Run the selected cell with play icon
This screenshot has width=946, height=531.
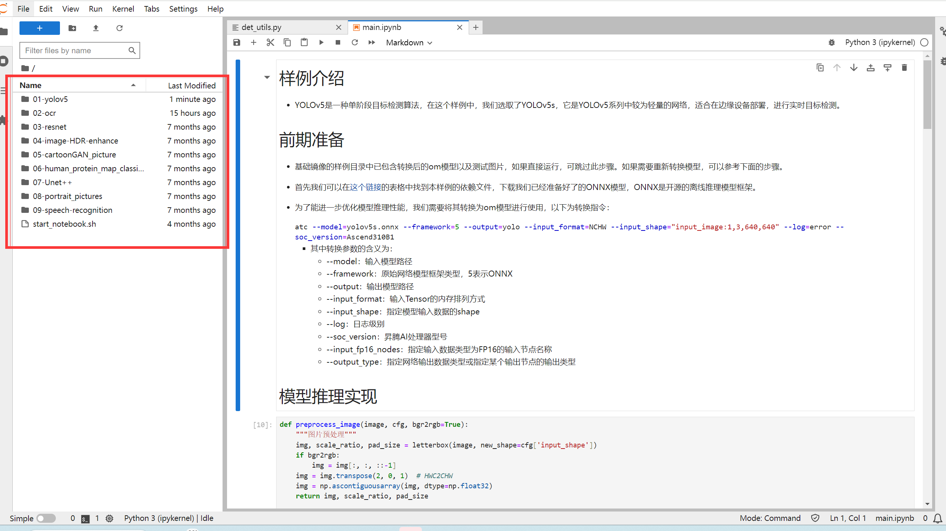click(321, 42)
